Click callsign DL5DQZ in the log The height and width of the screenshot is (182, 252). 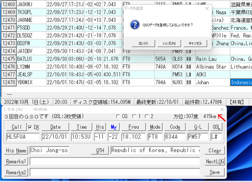[x=24, y=35]
